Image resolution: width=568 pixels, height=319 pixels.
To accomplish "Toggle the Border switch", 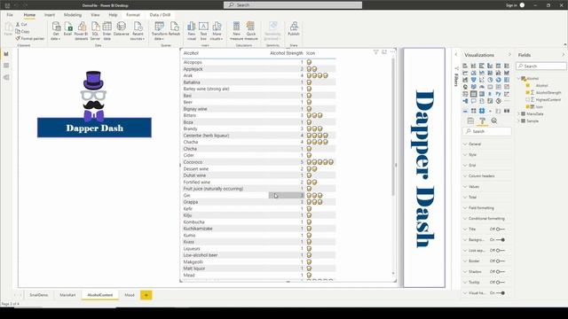I will click(500, 261).
